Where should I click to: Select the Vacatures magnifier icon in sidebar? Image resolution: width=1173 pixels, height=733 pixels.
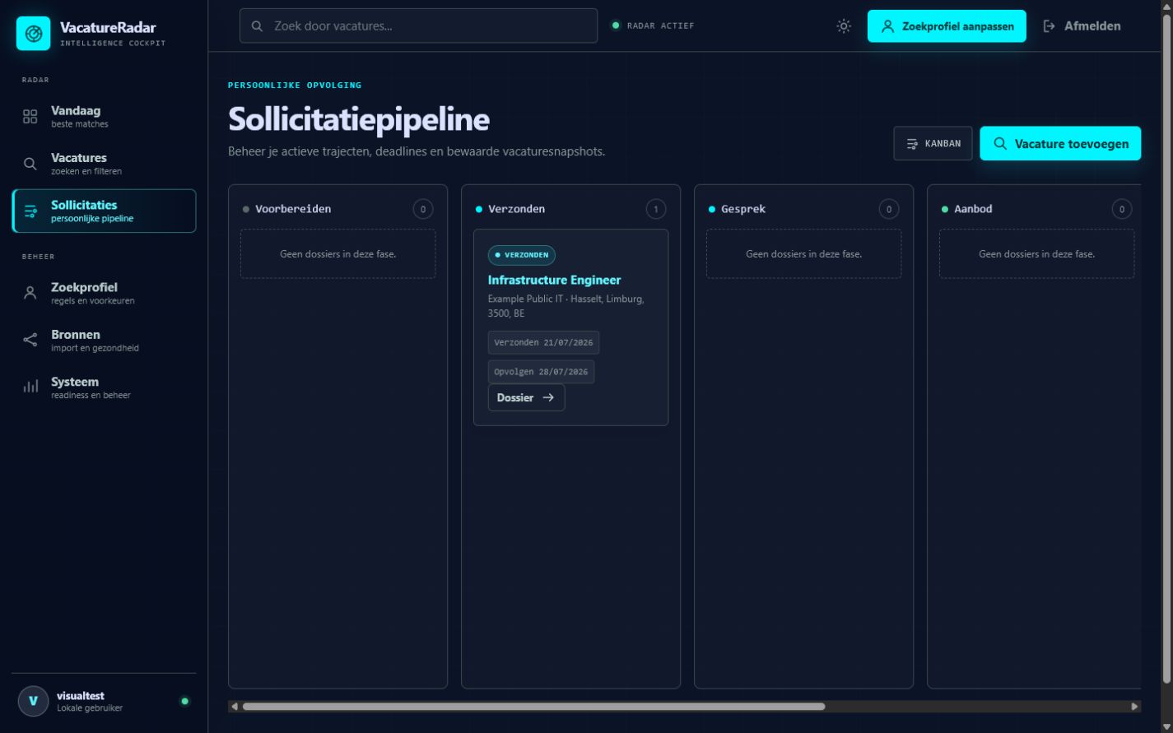(x=30, y=164)
